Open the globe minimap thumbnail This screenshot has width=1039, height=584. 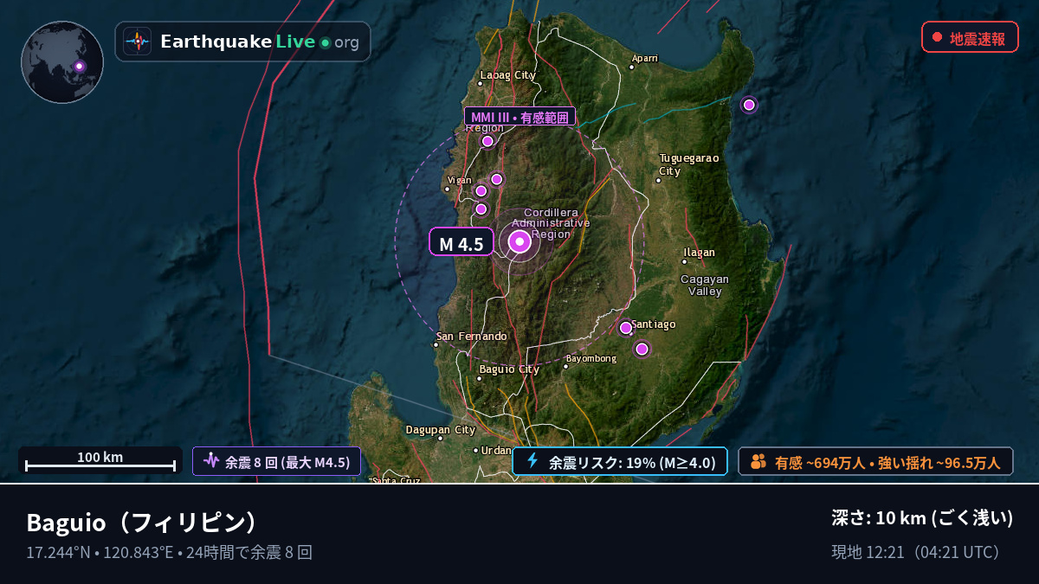(62, 62)
